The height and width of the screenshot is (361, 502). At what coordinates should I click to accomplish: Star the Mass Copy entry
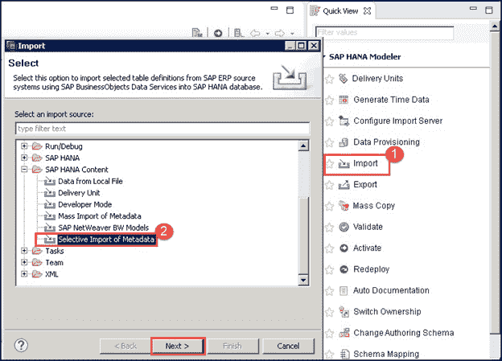pos(330,206)
